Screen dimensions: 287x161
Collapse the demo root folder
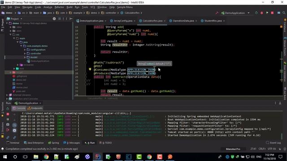[7, 23]
